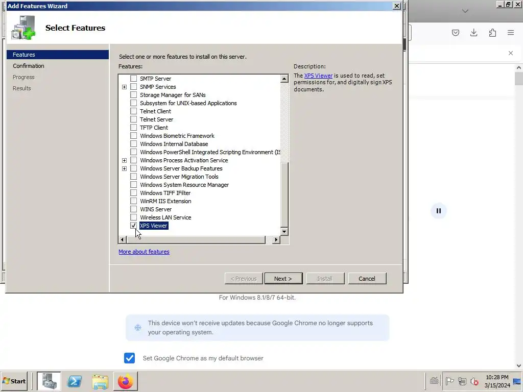523x392 pixels.
Task: Check the SMTP Server feature
Action: (x=133, y=78)
